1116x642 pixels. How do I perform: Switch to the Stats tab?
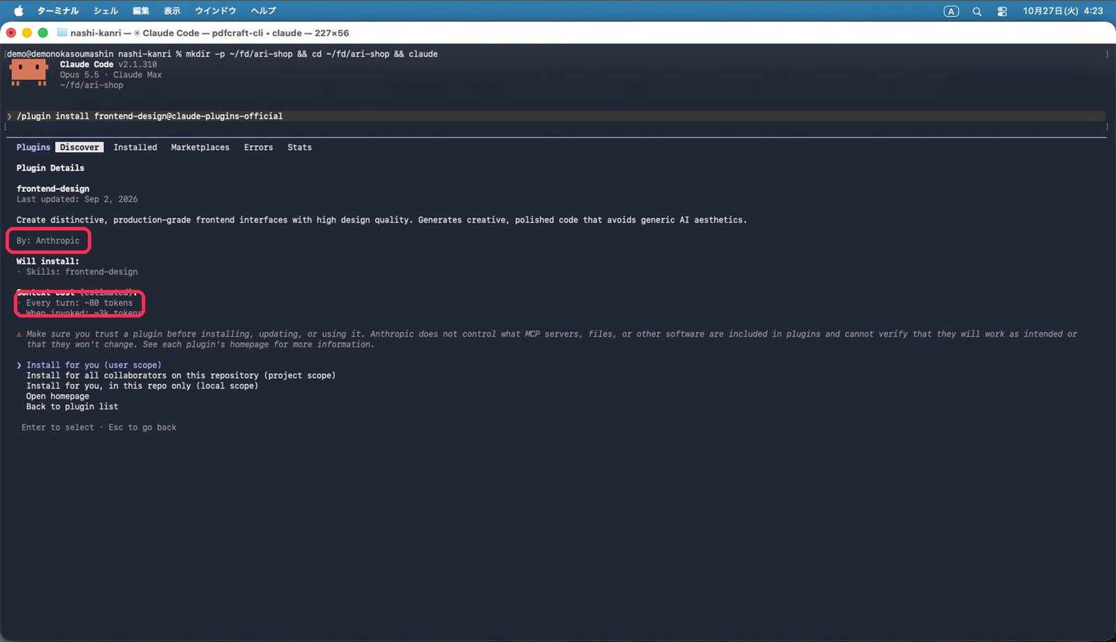[299, 147]
